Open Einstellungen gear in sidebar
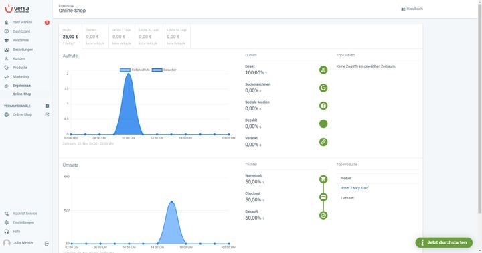482x253 pixels. (23, 222)
